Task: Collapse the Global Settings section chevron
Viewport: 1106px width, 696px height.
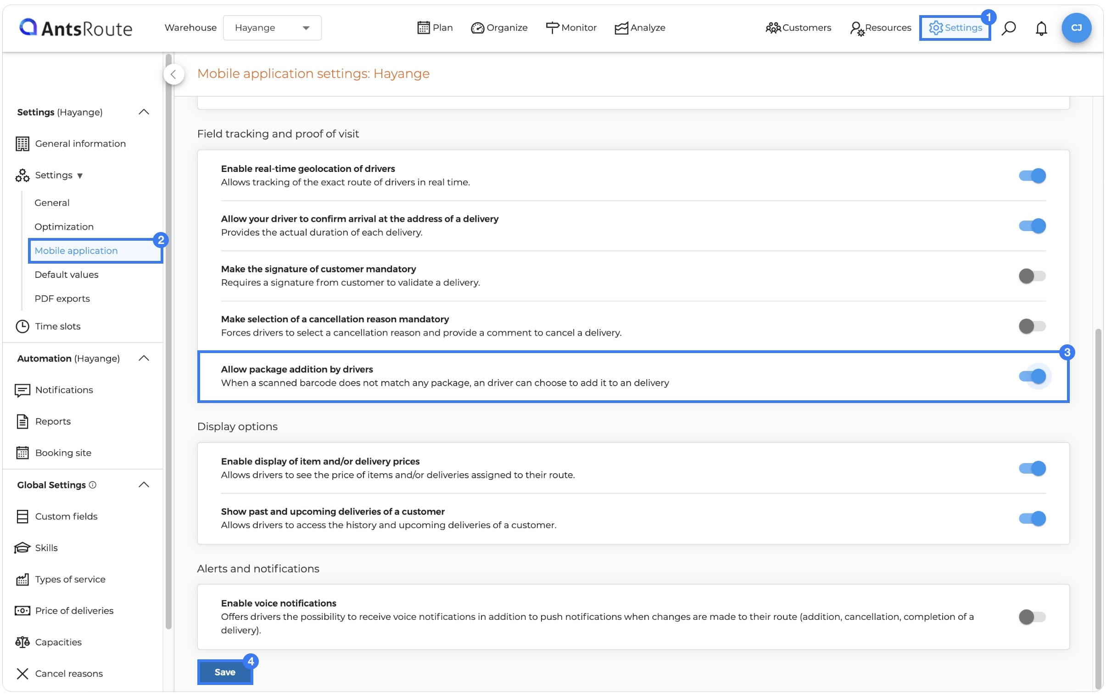Action: [x=144, y=485]
